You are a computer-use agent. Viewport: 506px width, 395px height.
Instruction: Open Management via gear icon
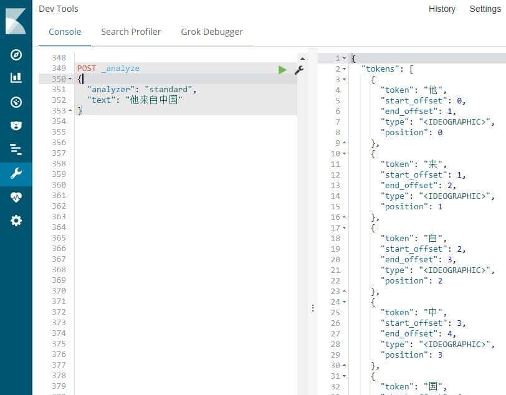pos(16,221)
